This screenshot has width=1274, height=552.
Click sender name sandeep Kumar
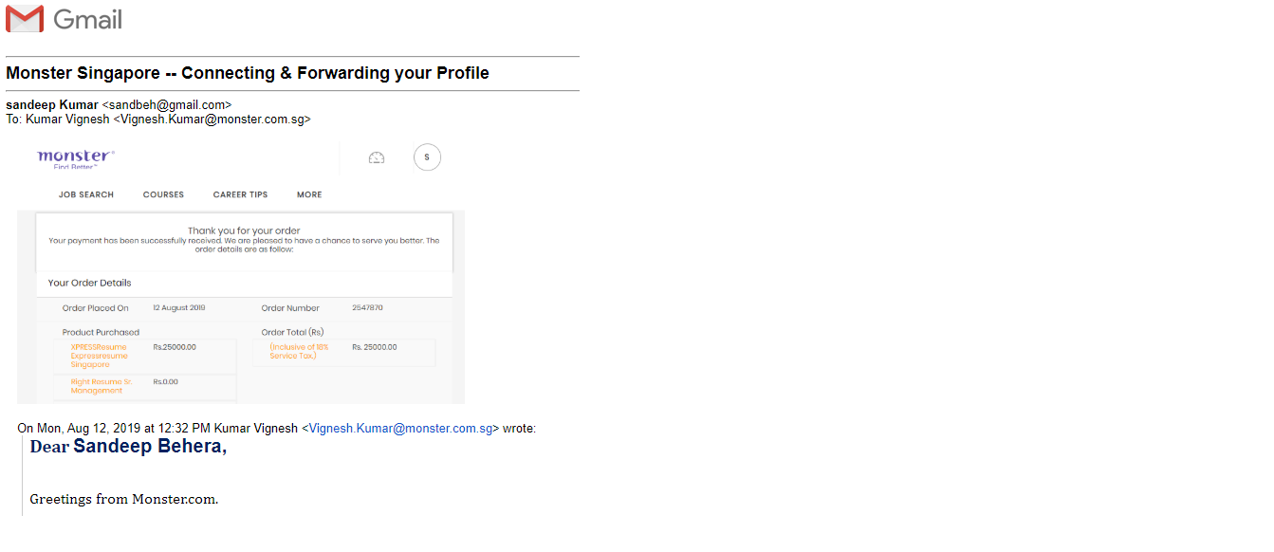point(52,104)
